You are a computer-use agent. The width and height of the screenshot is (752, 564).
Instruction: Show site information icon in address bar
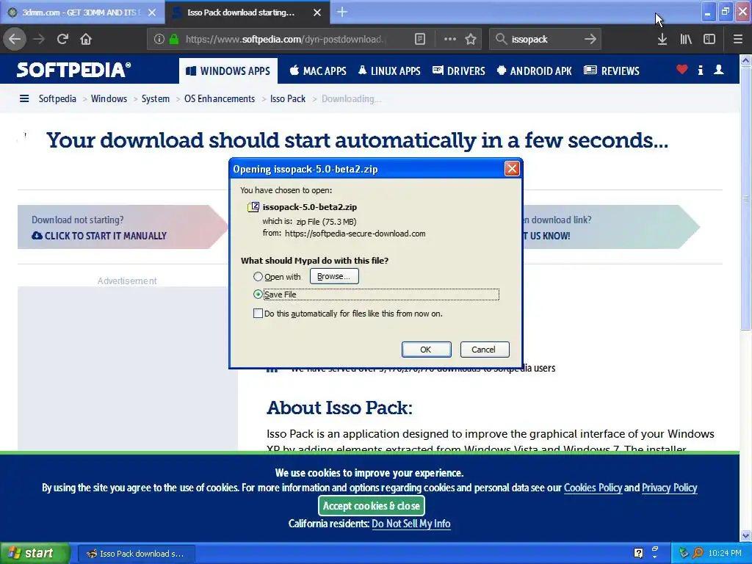(x=159, y=40)
